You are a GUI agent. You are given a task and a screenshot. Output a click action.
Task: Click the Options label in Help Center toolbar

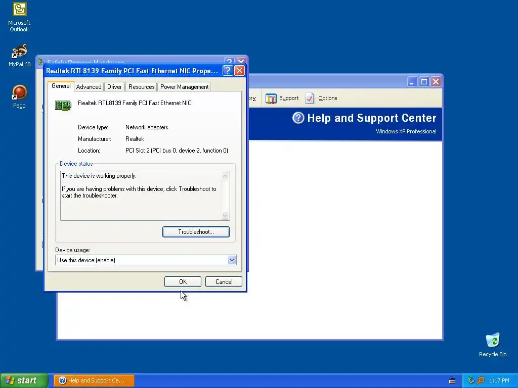(327, 98)
